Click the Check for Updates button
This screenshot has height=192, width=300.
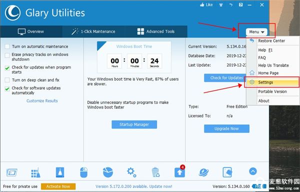[x=225, y=78]
